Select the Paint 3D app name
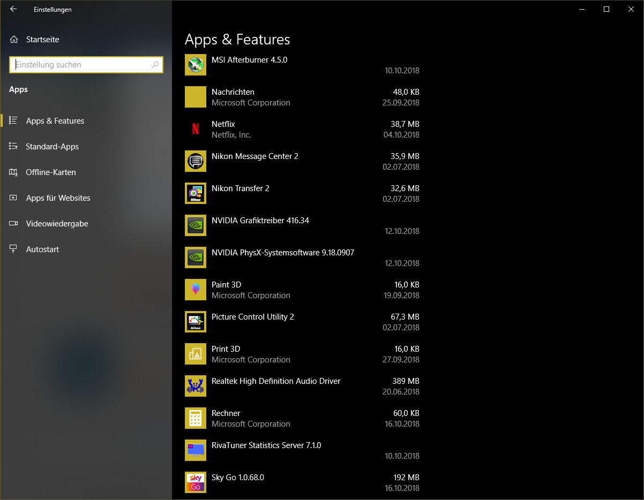Screen dimensions: 644x500 (227, 285)
